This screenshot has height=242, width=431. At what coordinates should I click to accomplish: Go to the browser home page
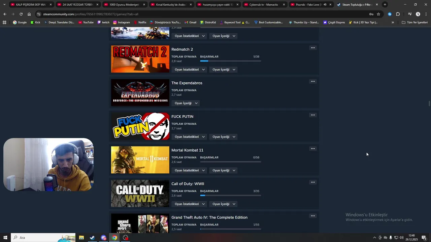(x=29, y=14)
